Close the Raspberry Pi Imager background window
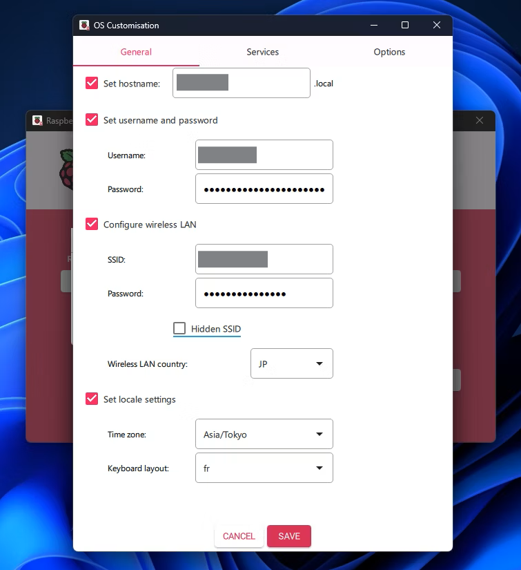521x570 pixels. 480,120
